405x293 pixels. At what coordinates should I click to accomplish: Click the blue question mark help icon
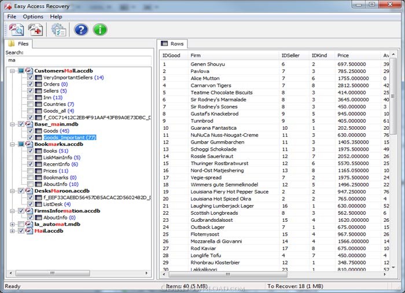(81, 30)
